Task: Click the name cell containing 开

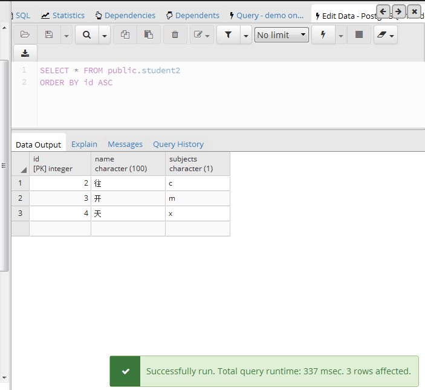Action: click(128, 198)
